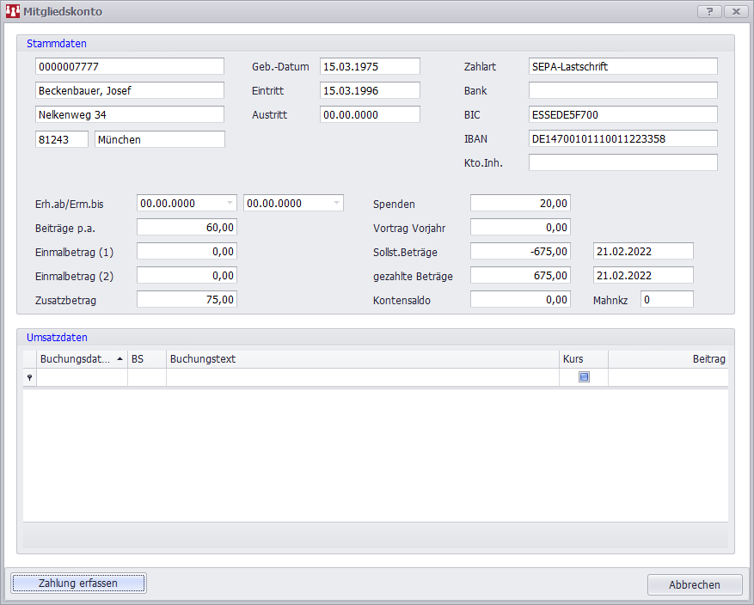Click the Zusatzbetrag field showing 75,00
Image resolution: width=754 pixels, height=605 pixels.
pyautogui.click(x=187, y=300)
